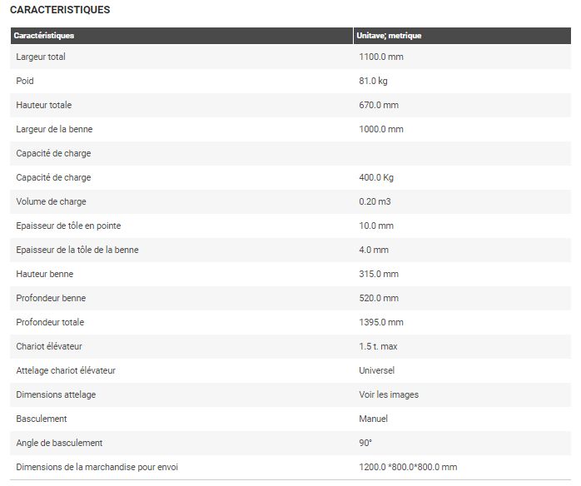
Task: Select the Hauteur totale label
Action: (44, 106)
